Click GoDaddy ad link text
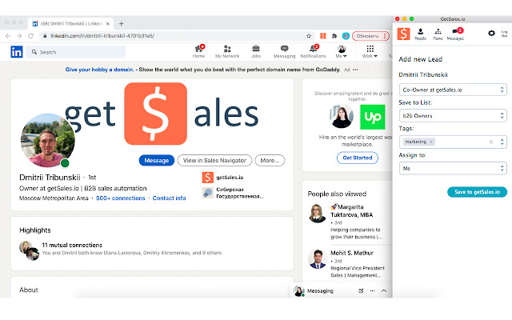 [x=99, y=70]
